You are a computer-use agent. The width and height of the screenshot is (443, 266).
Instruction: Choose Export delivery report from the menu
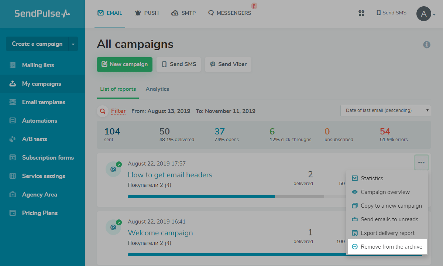(x=388, y=233)
